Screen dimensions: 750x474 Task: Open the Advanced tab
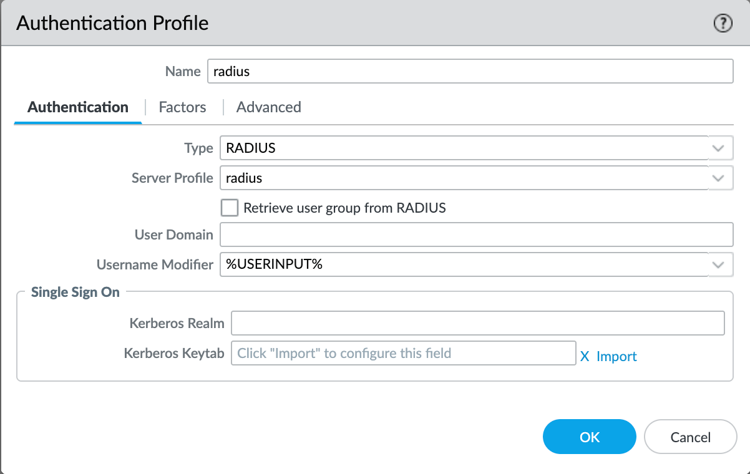(x=268, y=107)
